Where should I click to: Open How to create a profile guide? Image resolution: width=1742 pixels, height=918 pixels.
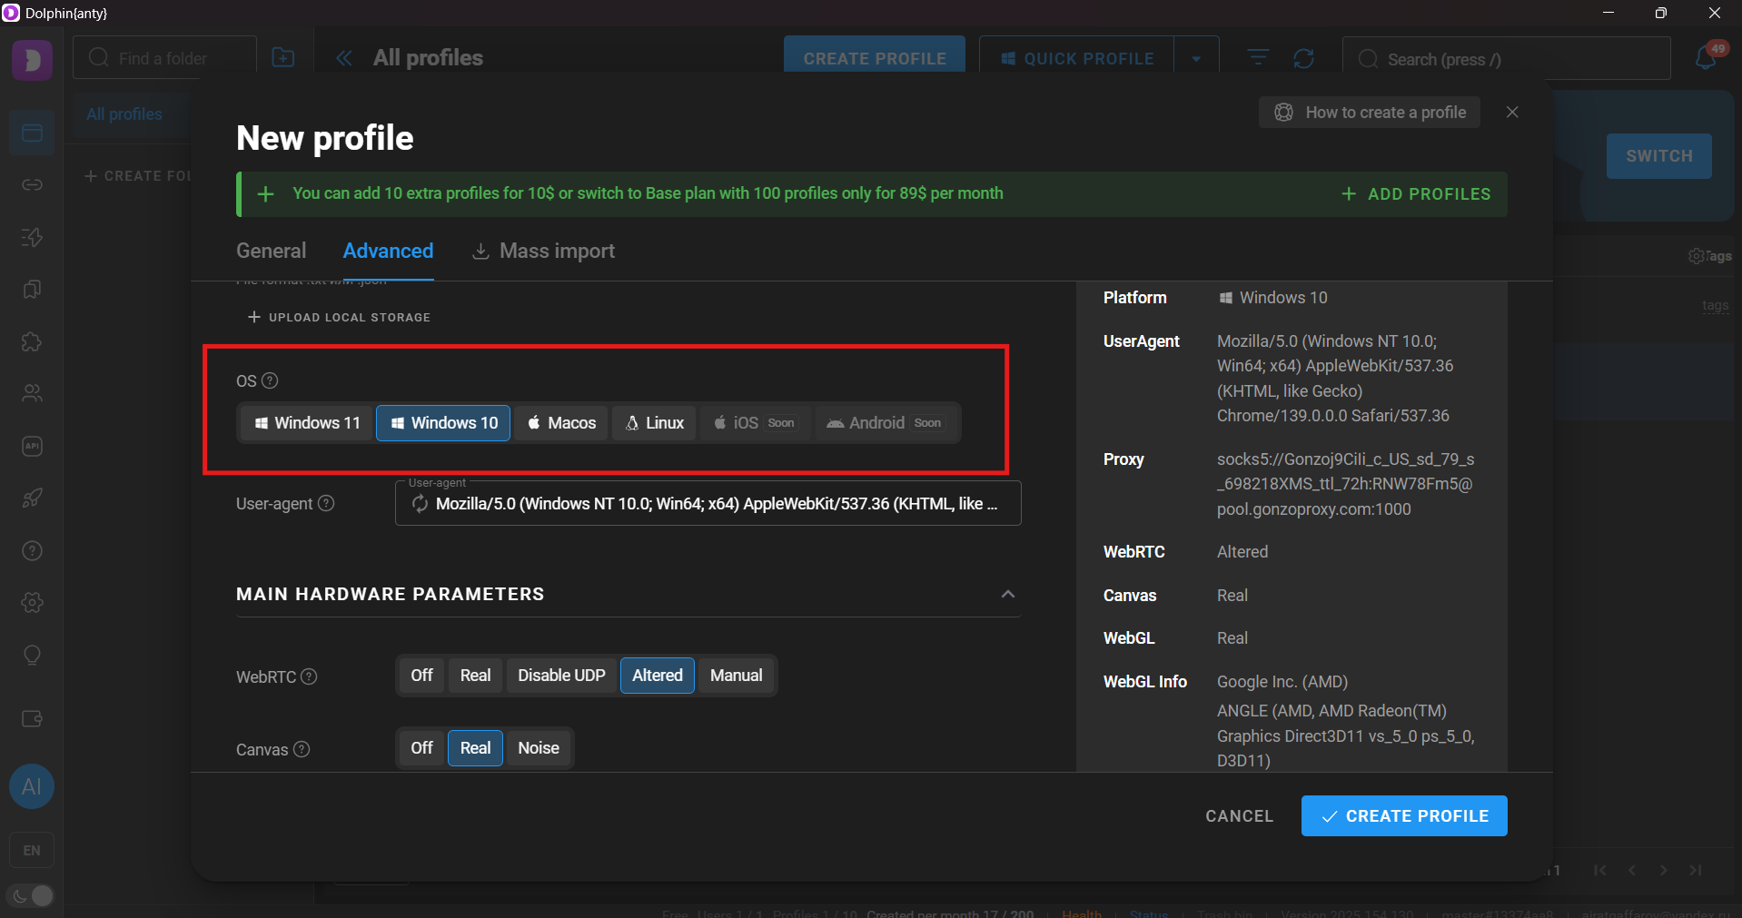pos(1370,113)
